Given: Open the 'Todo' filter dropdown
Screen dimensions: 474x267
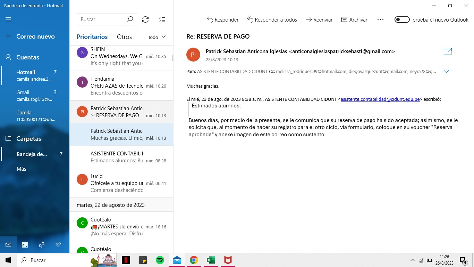Looking at the screenshot, I should [x=157, y=37].
